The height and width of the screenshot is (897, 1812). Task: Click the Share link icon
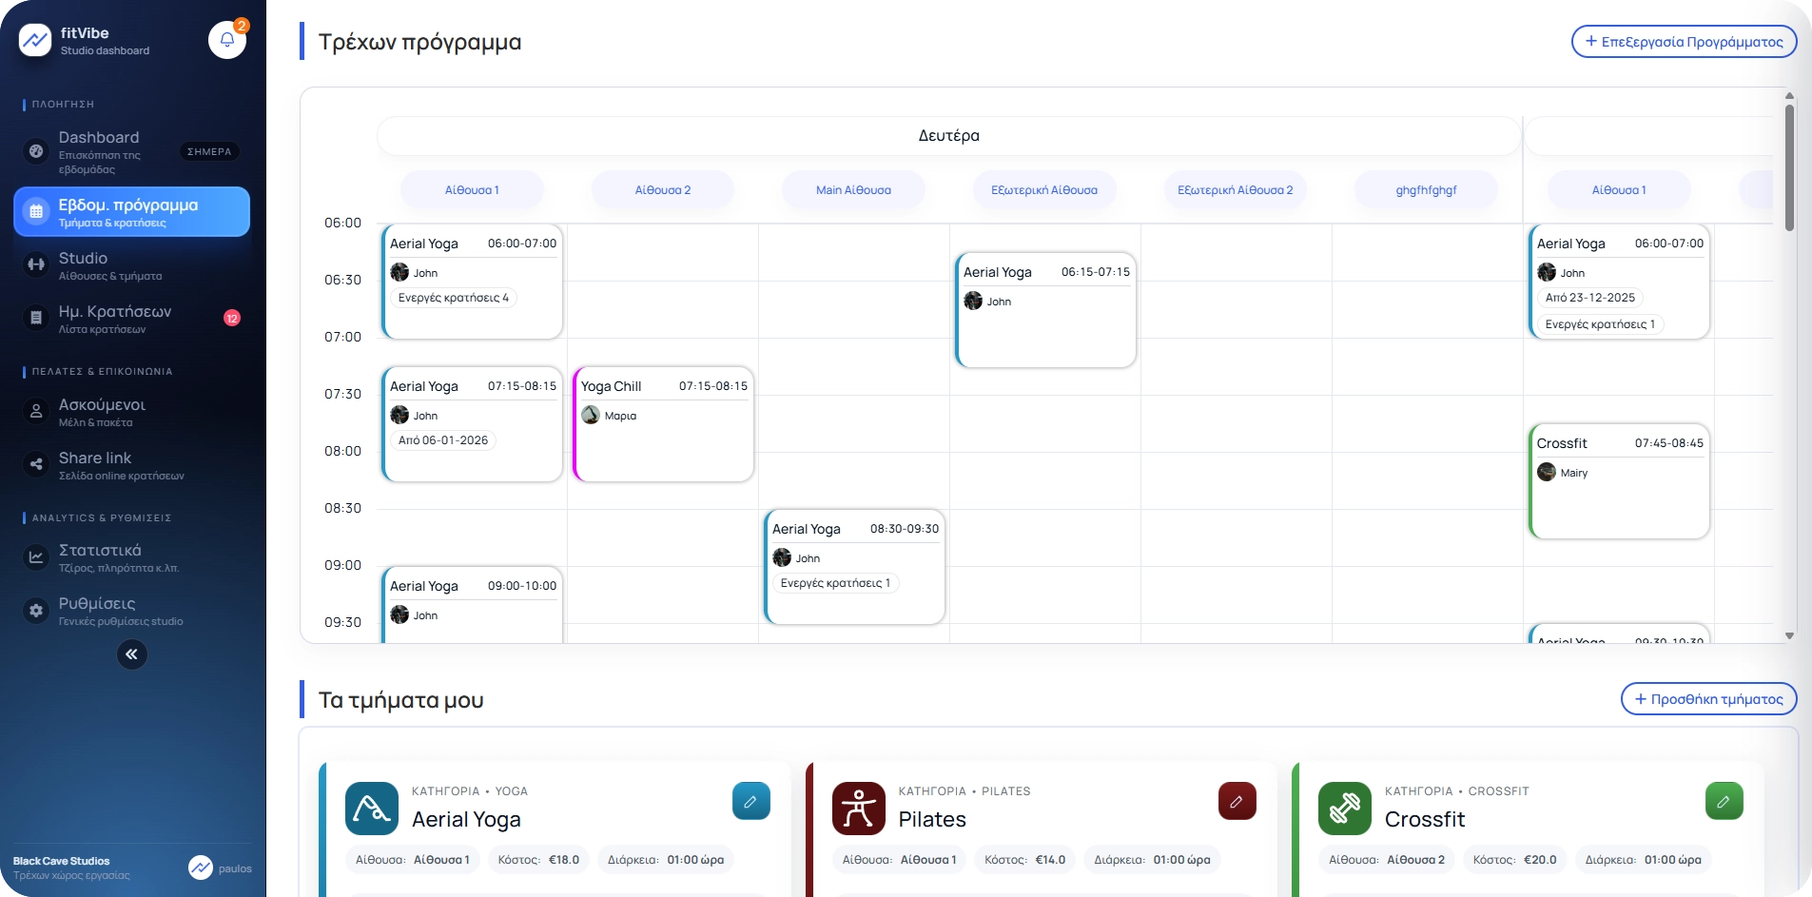[35, 464]
